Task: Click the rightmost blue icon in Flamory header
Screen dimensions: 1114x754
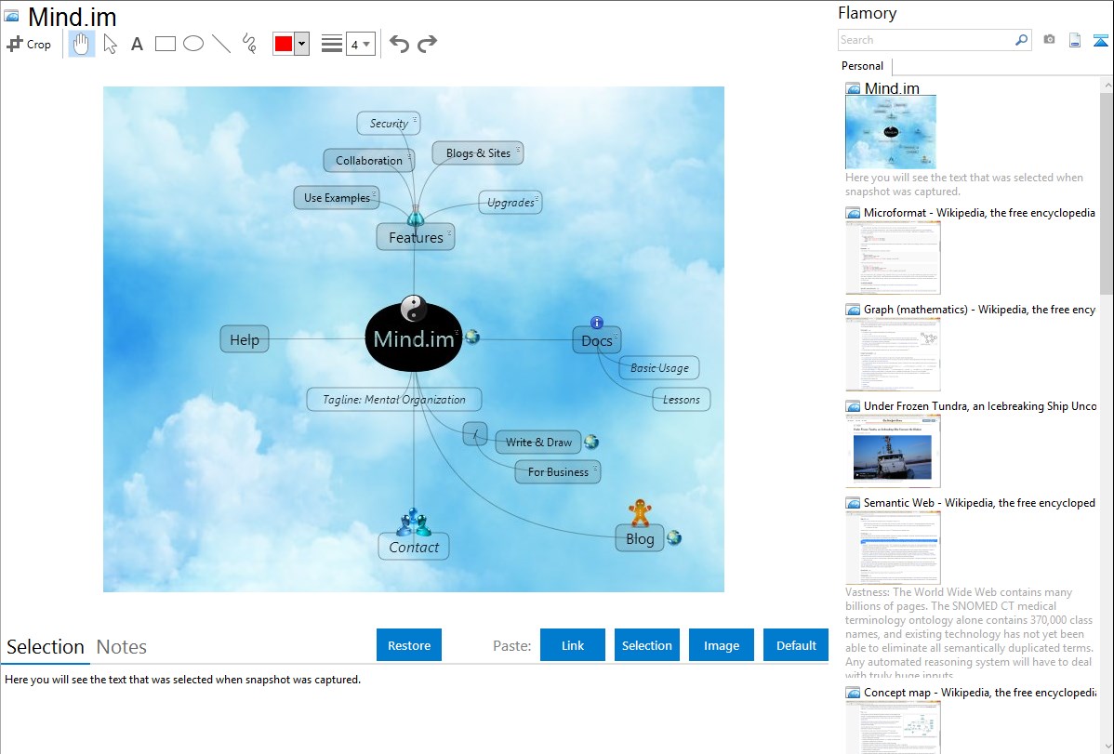Action: tap(1100, 40)
